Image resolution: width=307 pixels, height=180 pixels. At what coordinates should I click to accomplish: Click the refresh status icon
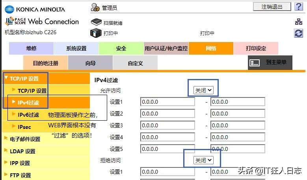click(x=299, y=33)
